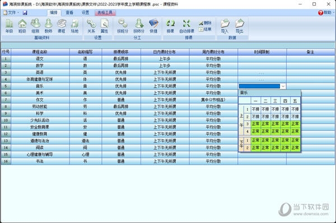The height and width of the screenshot is (223, 336).
Task: Toggle Friday afternoon period 1 正常 cell
Action: (295, 140)
